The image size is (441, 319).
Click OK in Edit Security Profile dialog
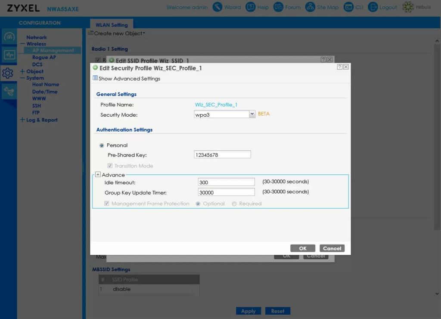(x=303, y=248)
